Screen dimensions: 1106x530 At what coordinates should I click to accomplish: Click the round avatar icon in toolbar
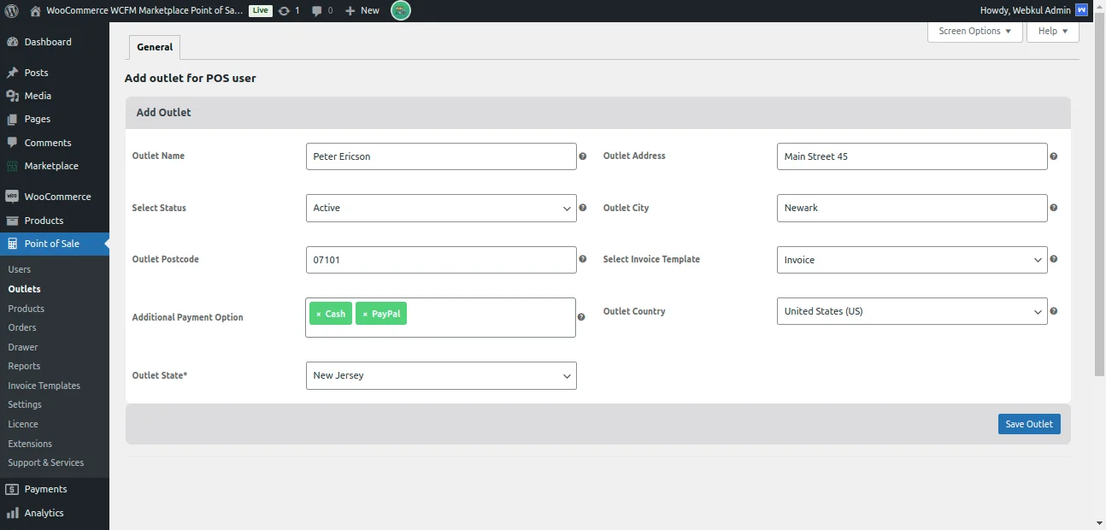point(400,10)
